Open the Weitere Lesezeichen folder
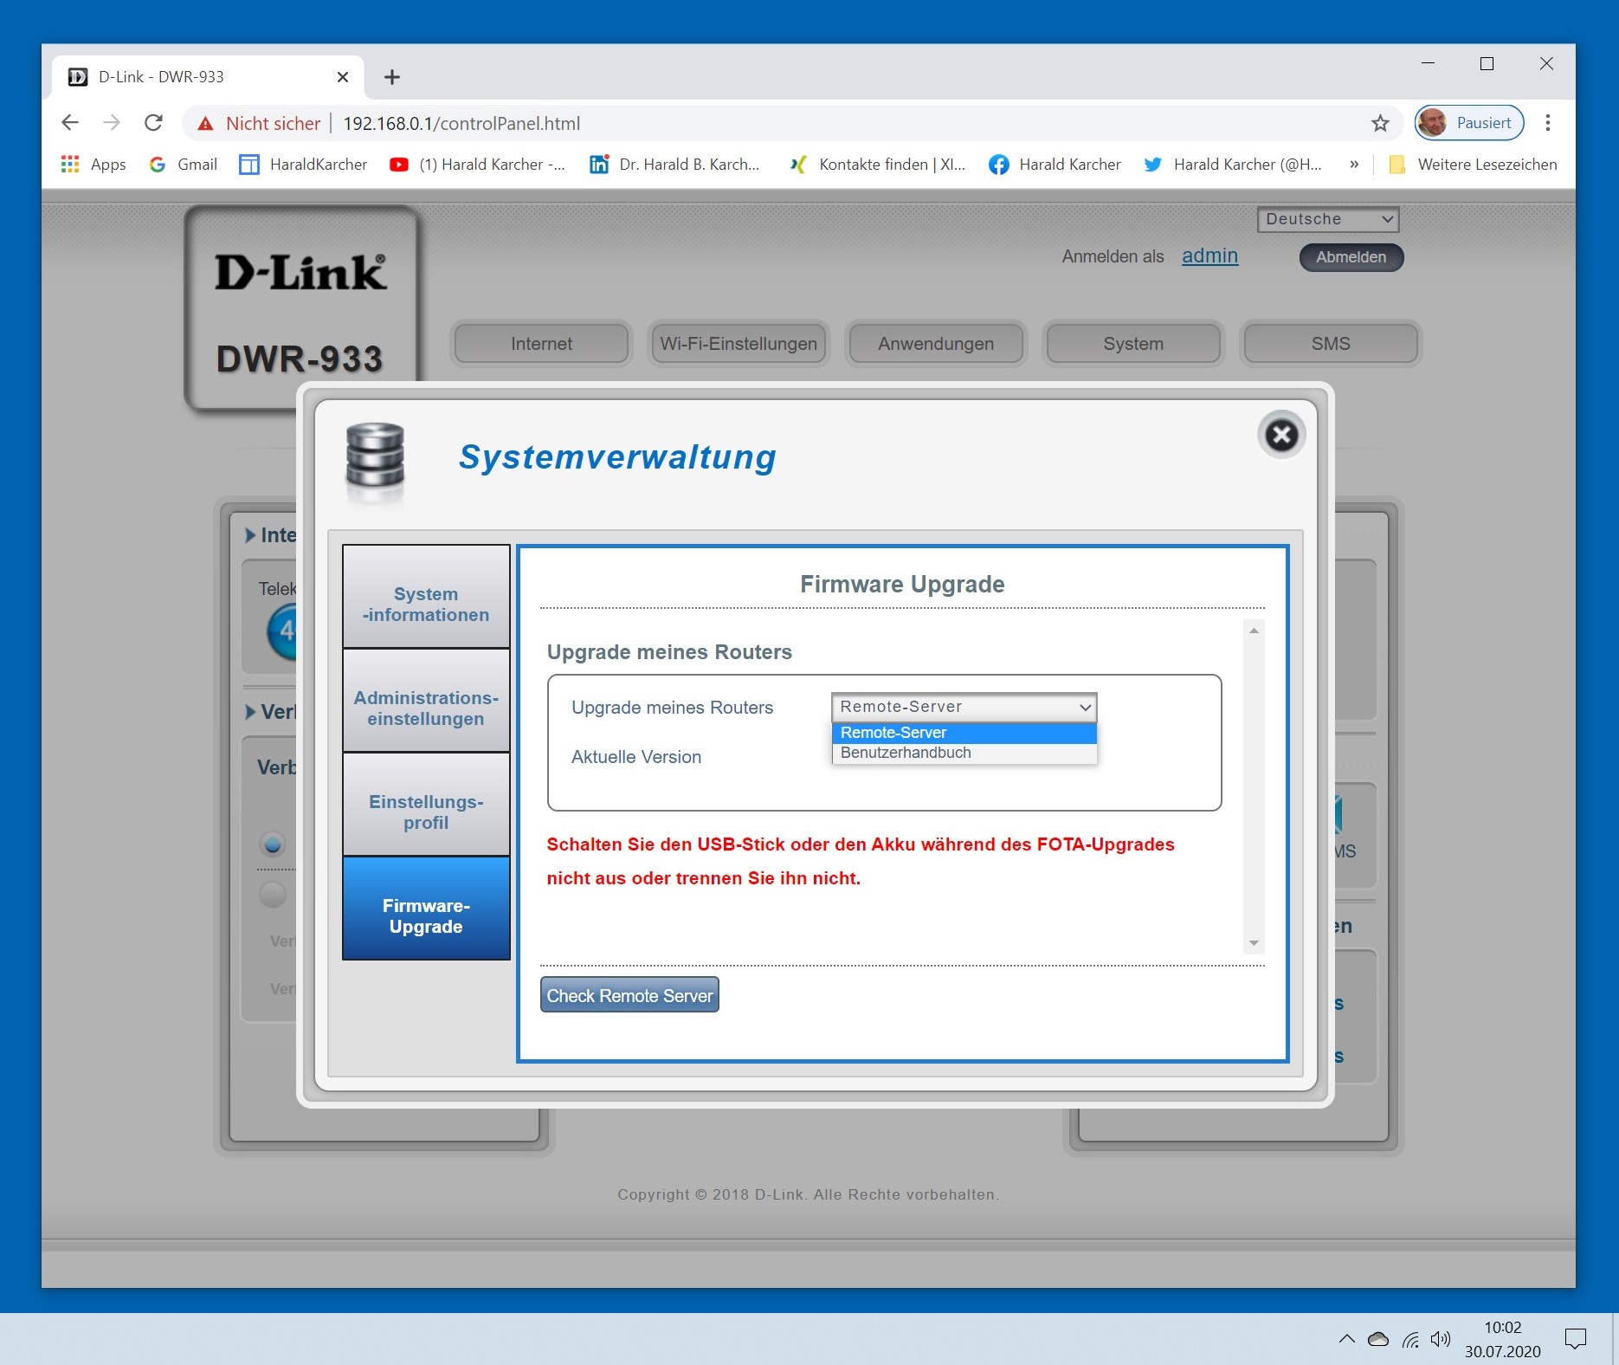Screen dimensions: 1619x1365 [1473, 165]
